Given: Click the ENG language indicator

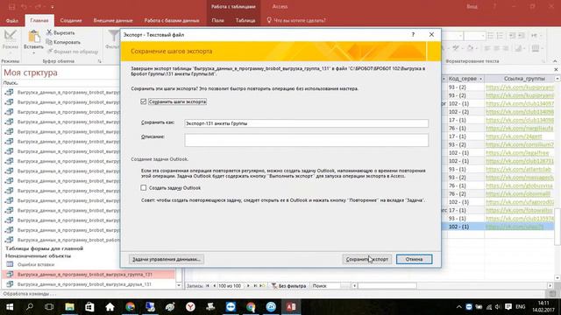Looking at the screenshot, I should click(x=520, y=307).
